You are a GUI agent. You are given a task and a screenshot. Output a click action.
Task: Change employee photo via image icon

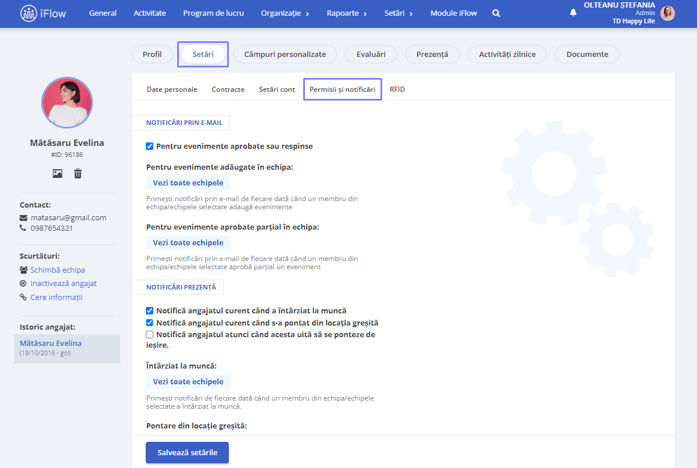58,173
